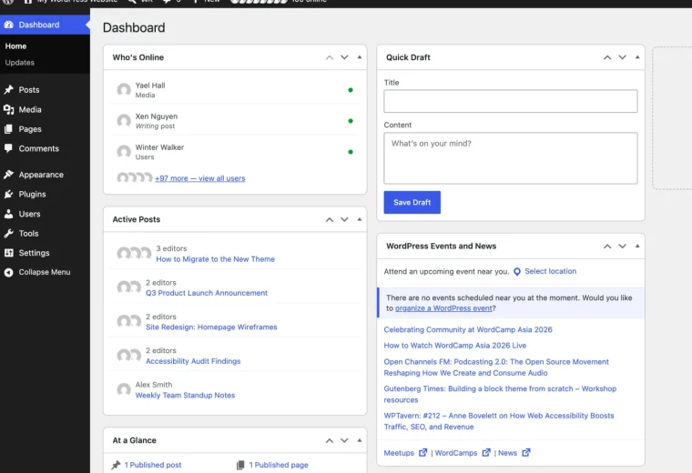Open Weekly Team Standup Notes post
The width and height of the screenshot is (692, 473).
pyautogui.click(x=185, y=396)
